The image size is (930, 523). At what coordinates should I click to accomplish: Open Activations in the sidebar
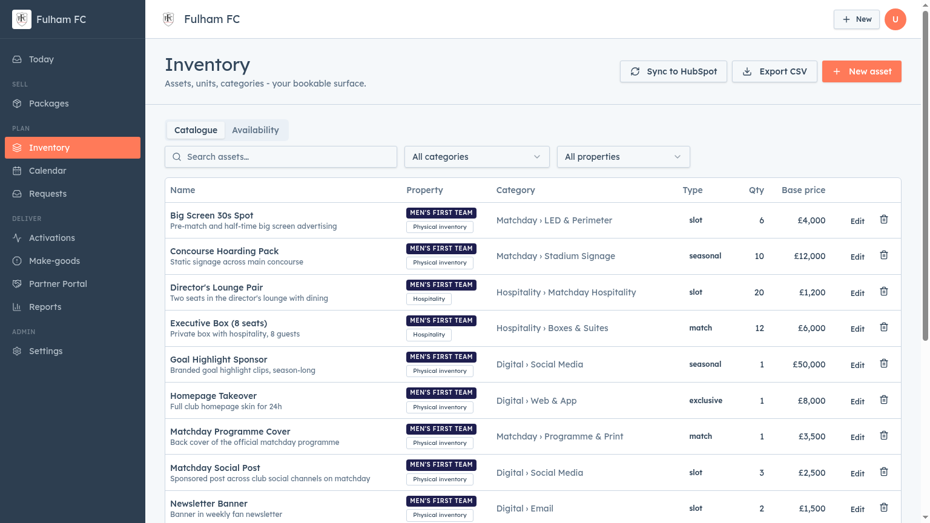click(x=73, y=238)
